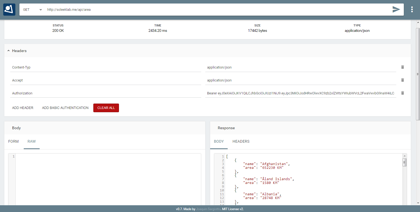Click the page scrollbar down arrow

(x=418, y=203)
